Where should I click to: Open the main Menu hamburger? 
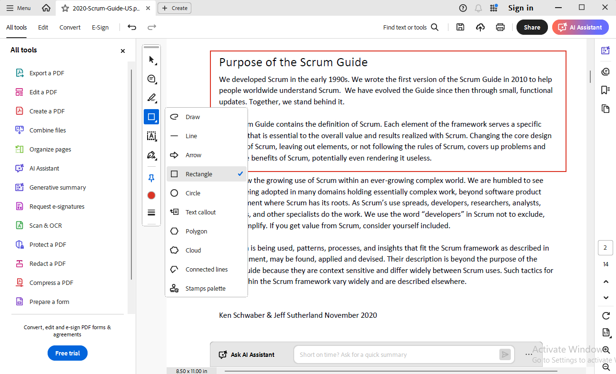(19, 8)
